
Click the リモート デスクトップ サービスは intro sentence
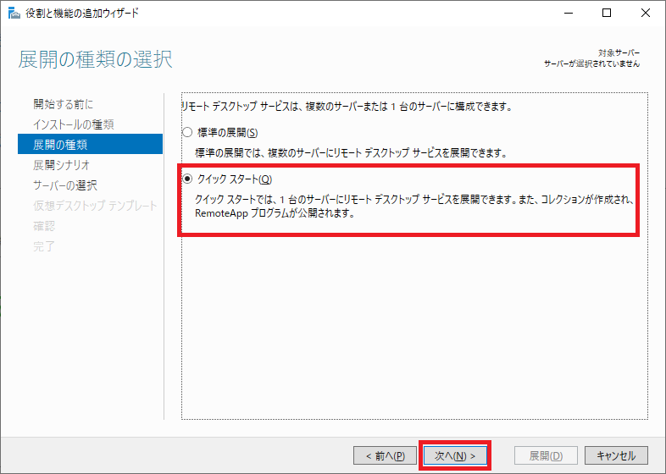click(x=347, y=107)
